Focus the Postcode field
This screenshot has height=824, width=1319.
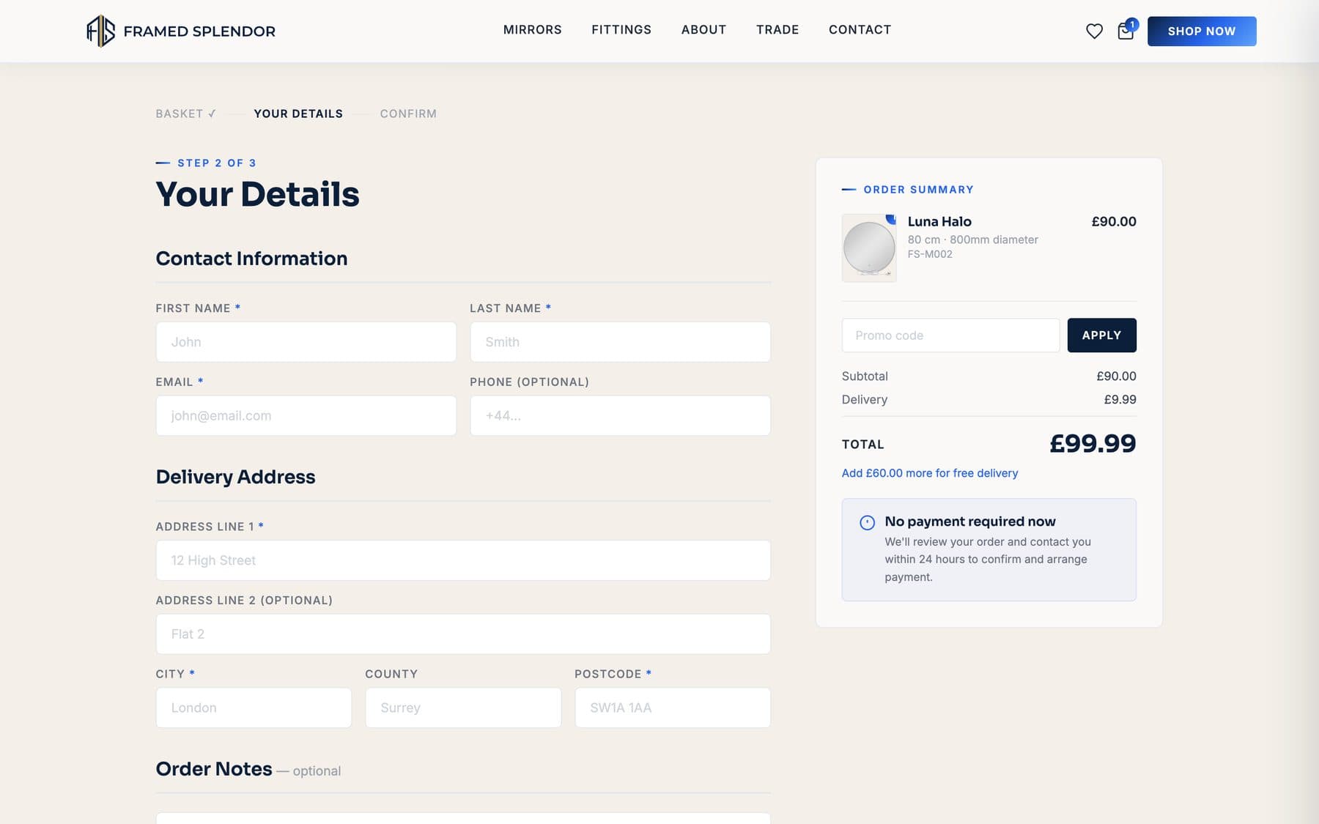(673, 708)
